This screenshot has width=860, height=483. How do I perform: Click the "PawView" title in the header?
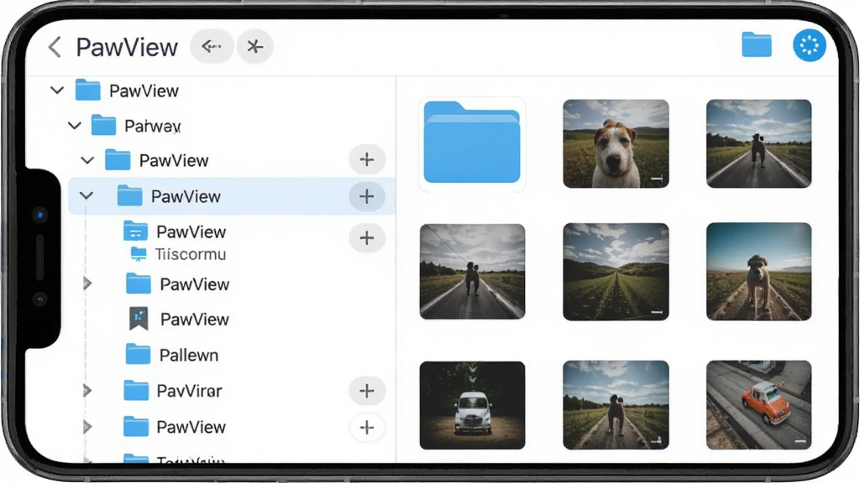[128, 47]
